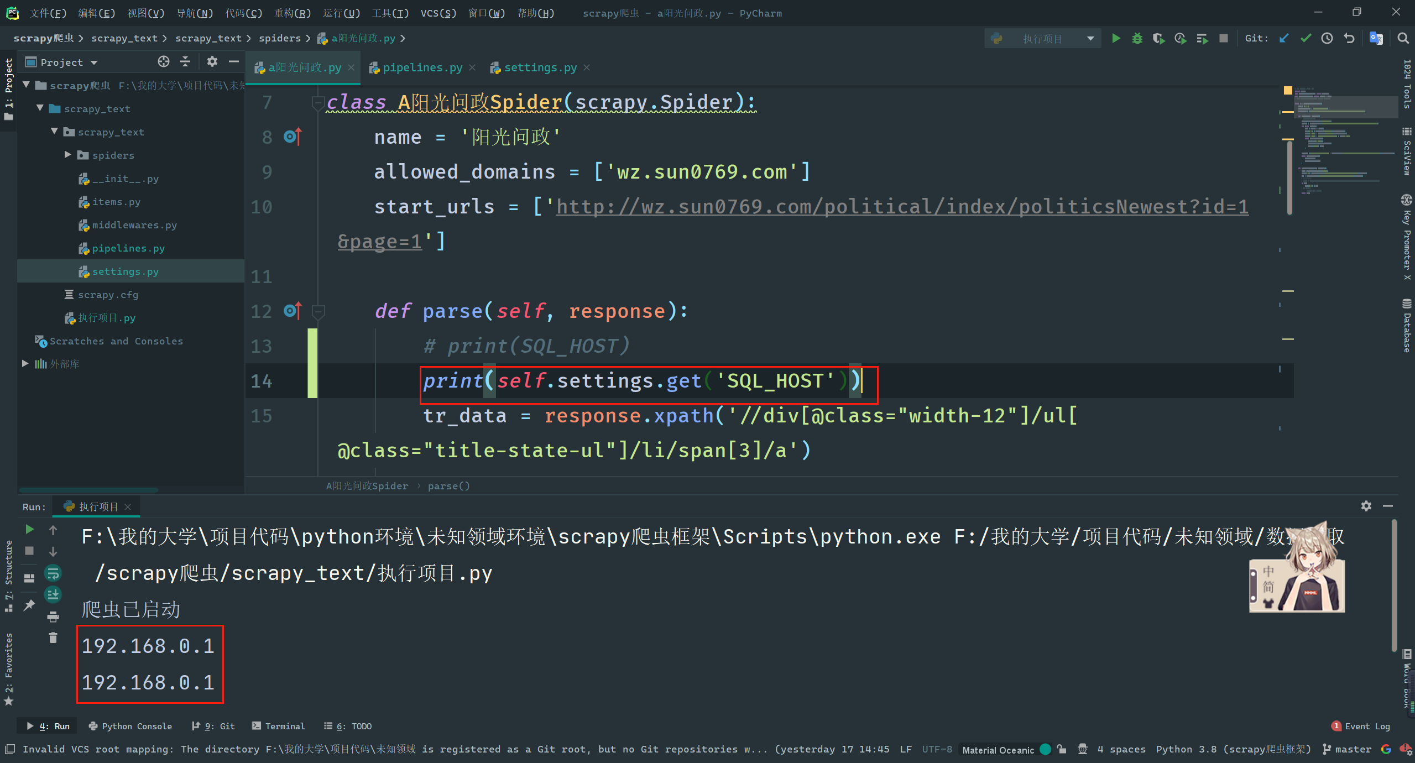Click the Project panel settings gear
This screenshot has height=763, width=1415.
tap(212, 61)
